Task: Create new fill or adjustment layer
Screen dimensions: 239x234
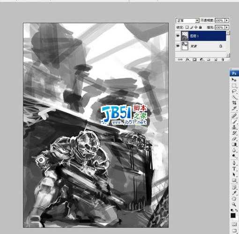Action: (x=202, y=59)
